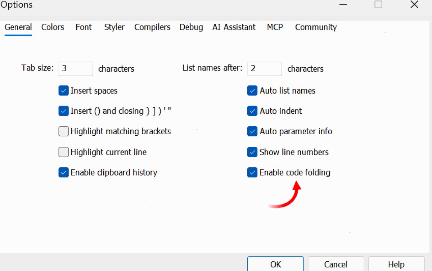Switch to the General tab
The image size is (432, 271).
[18, 27]
